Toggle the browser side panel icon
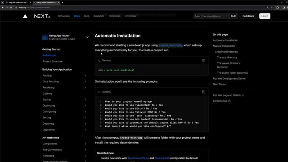Image resolution: width=288 pixels, height=162 pixels. [x=284, y=8]
